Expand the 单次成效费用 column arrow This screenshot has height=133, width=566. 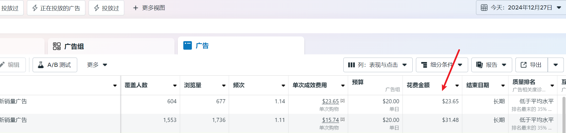pyautogui.click(x=343, y=86)
